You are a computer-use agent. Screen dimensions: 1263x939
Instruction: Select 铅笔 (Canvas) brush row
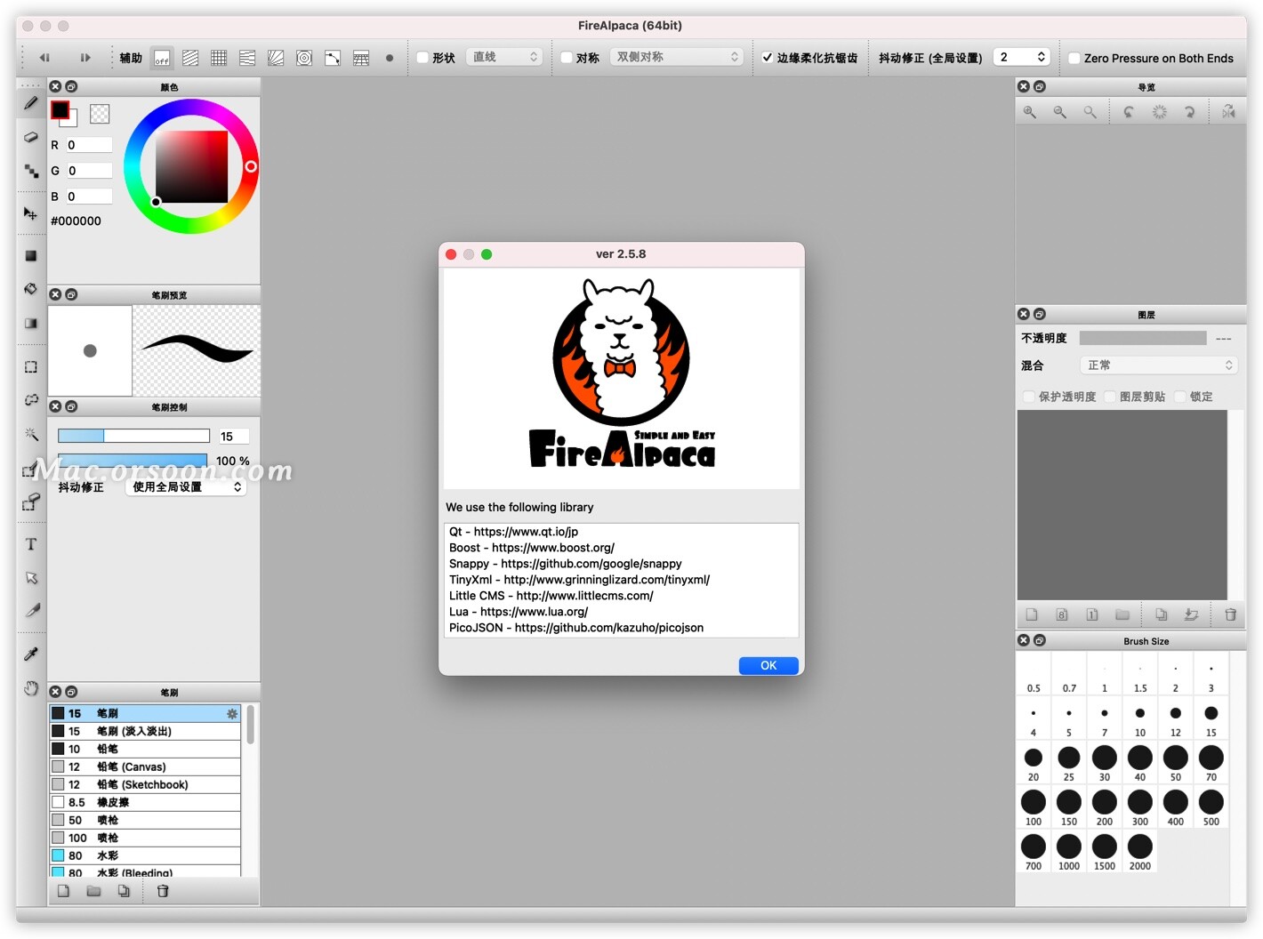coord(145,766)
